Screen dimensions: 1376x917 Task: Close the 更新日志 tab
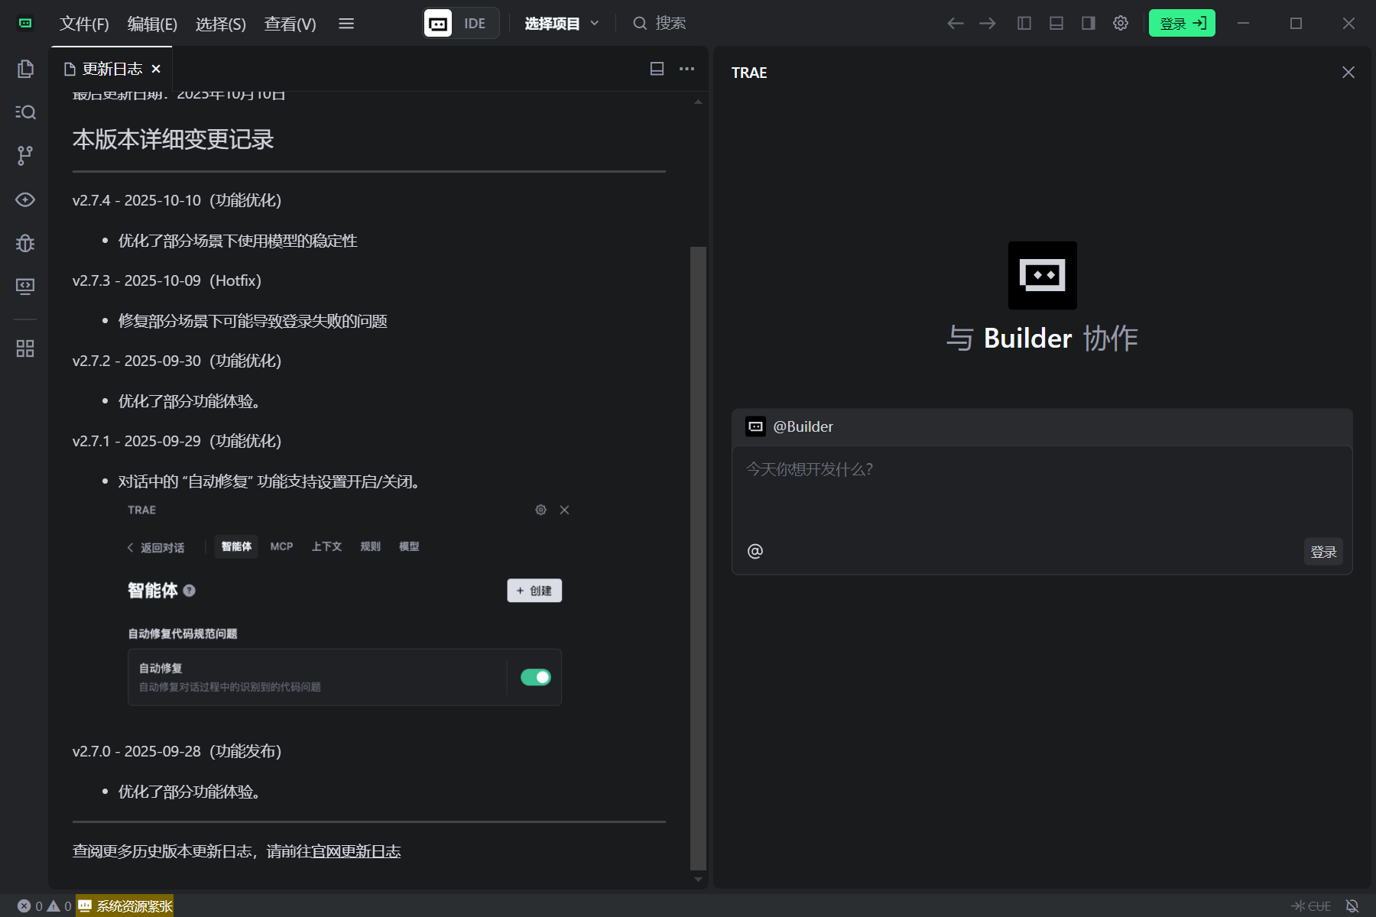tap(156, 69)
